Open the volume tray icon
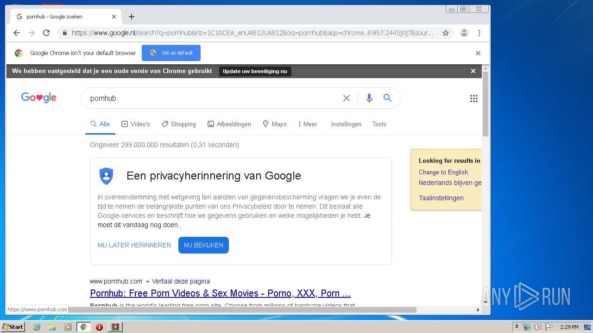The height and width of the screenshot is (333, 593). coord(537,327)
